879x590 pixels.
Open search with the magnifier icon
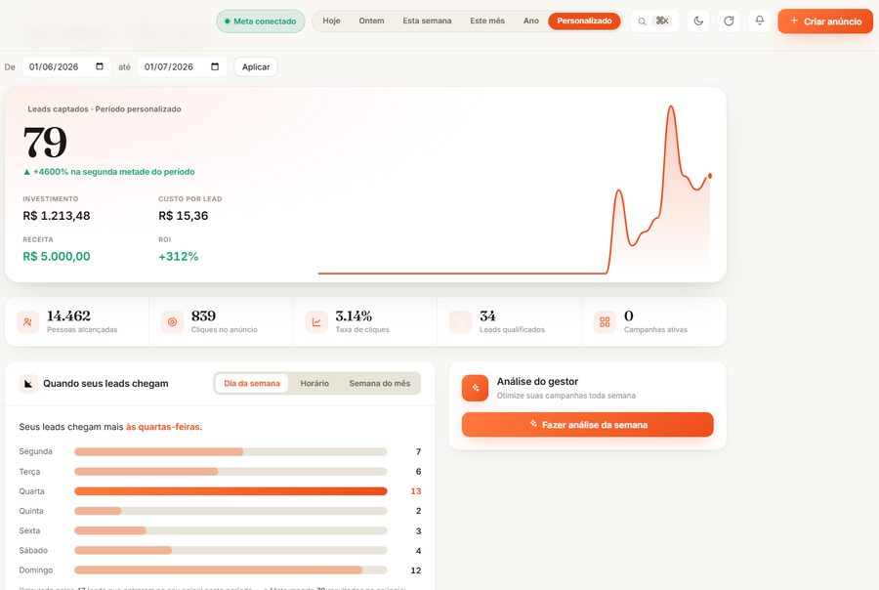pos(642,21)
